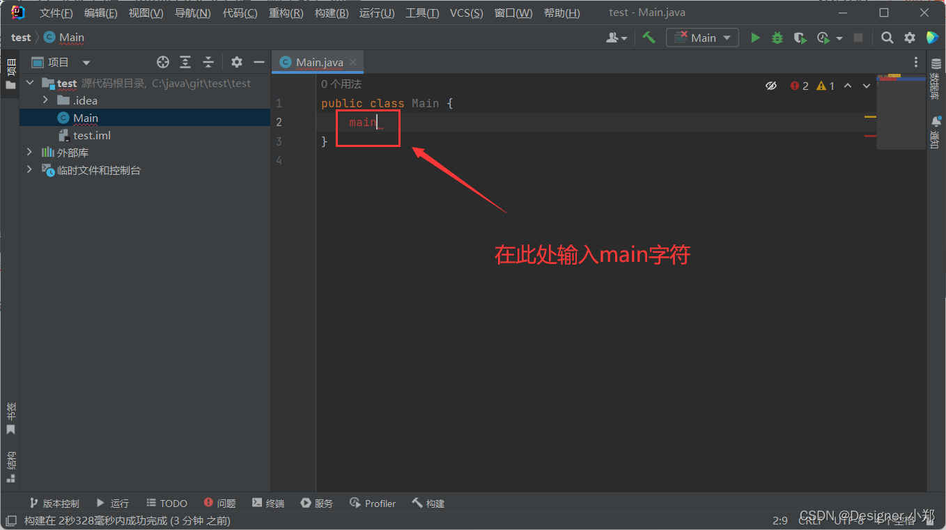Close the Main.java editor tab
This screenshot has height=530, width=946.
tap(353, 61)
